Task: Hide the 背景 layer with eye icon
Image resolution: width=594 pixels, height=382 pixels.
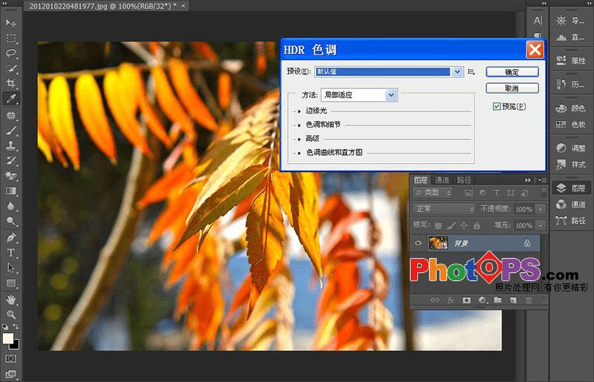Action: [418, 243]
